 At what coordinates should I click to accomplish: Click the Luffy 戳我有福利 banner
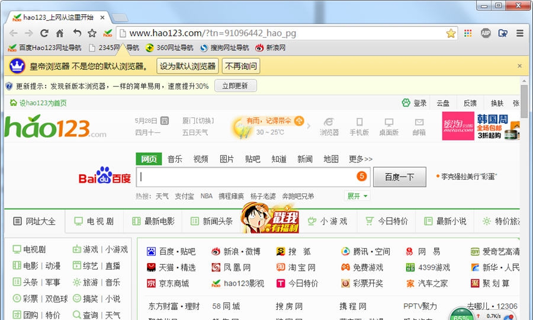pos(269,218)
